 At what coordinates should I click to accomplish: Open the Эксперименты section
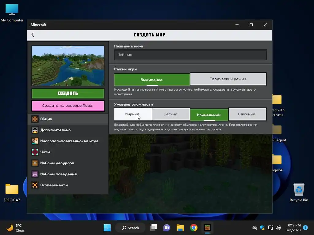(x=68, y=185)
